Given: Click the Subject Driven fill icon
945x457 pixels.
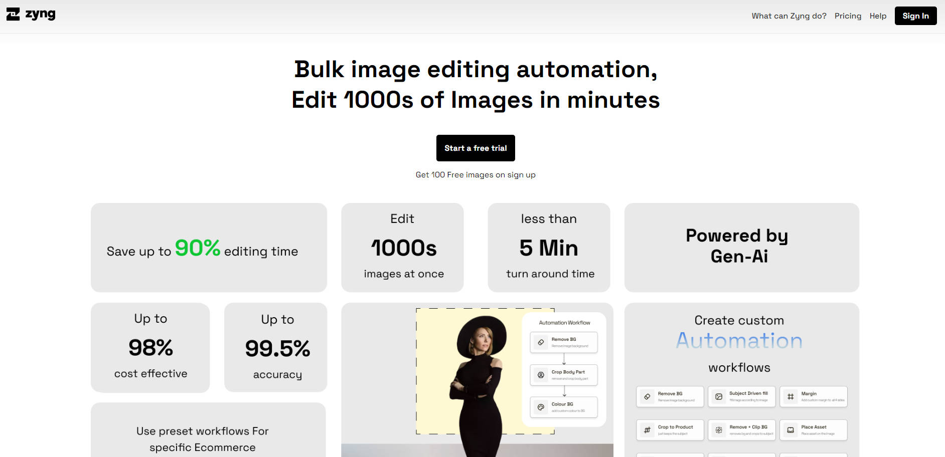Looking at the screenshot, I should coord(719,396).
